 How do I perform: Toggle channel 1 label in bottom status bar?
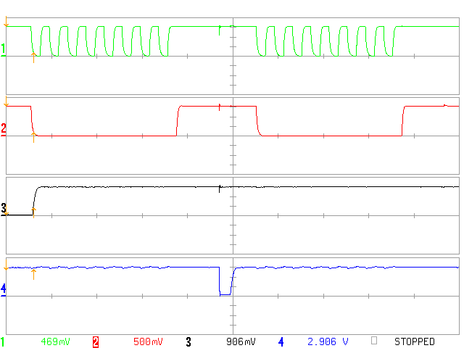pyautogui.click(x=3, y=341)
